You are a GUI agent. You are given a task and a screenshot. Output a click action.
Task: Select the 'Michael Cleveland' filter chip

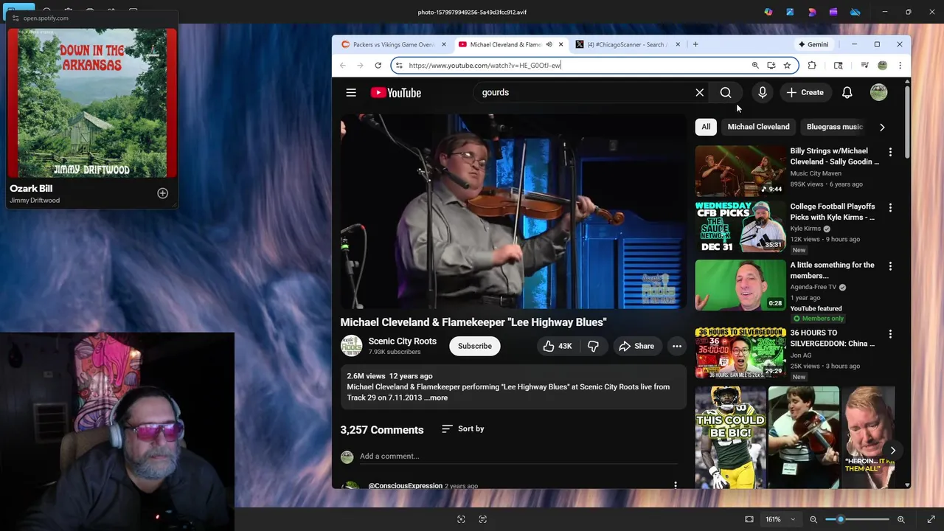point(758,127)
